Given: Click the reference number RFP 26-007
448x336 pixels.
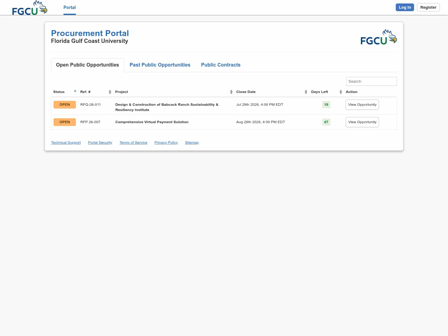Looking at the screenshot, I should [90, 122].
